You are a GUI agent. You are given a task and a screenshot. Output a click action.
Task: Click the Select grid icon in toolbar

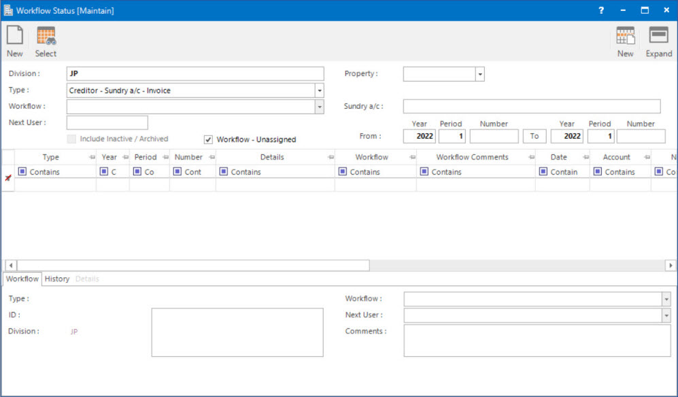click(46, 36)
